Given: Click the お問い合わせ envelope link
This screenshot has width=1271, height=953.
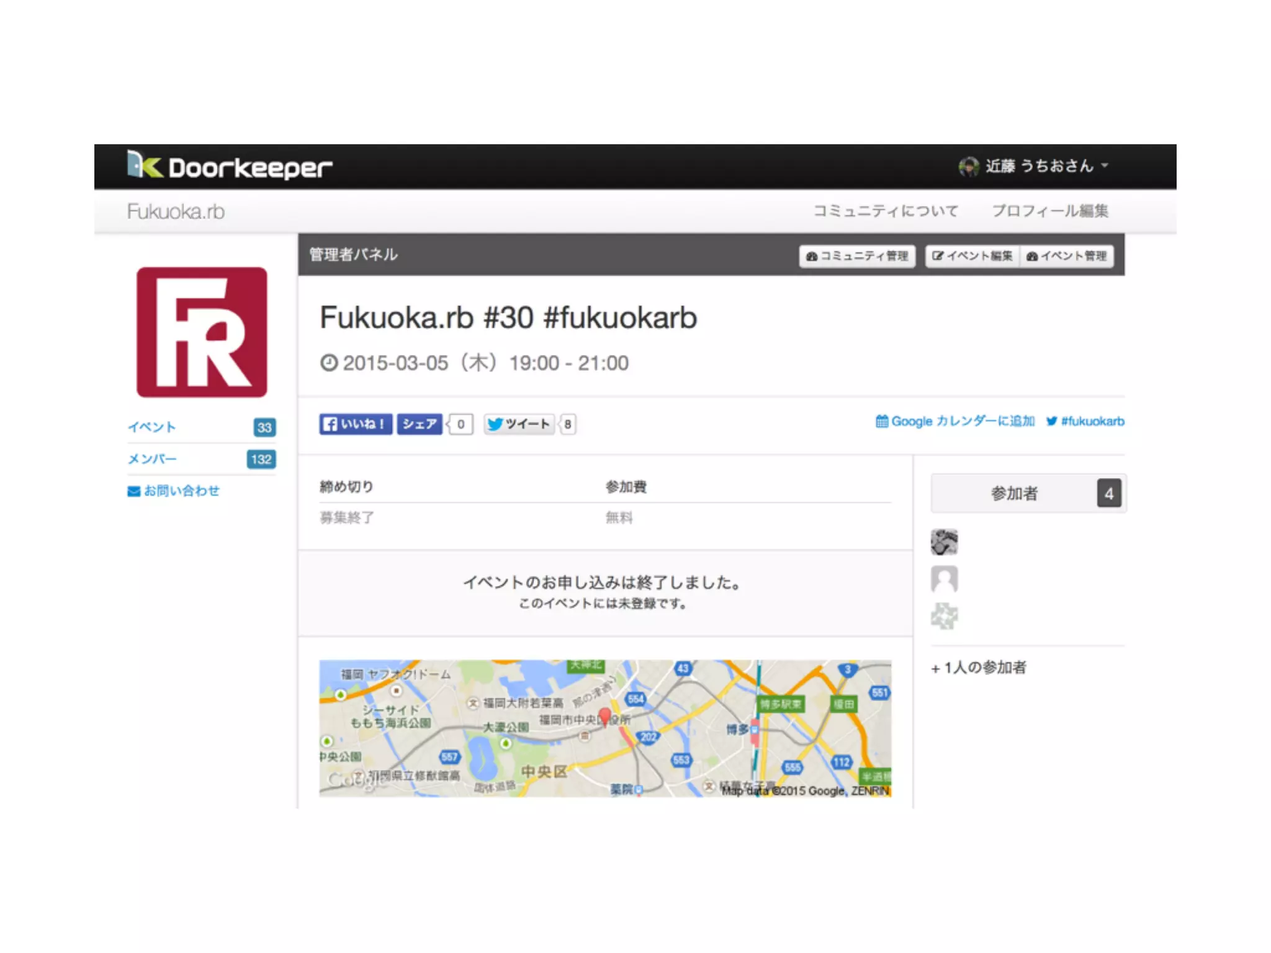Looking at the screenshot, I should point(174,491).
